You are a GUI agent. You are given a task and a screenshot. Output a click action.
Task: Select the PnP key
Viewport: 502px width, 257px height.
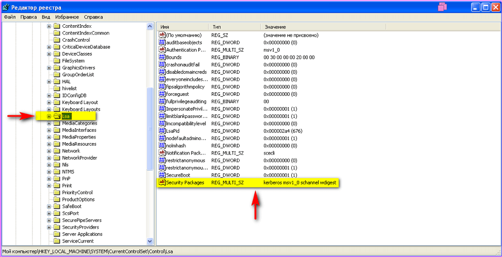66,179
